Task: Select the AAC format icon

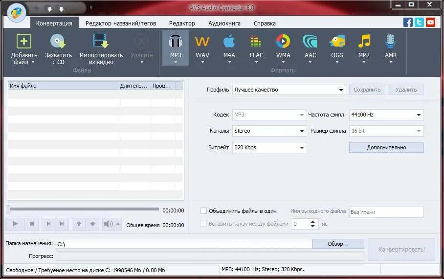Action: click(x=310, y=42)
